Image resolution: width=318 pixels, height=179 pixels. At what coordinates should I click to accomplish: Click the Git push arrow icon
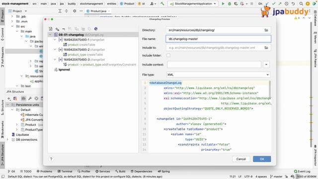click(x=280, y=3)
